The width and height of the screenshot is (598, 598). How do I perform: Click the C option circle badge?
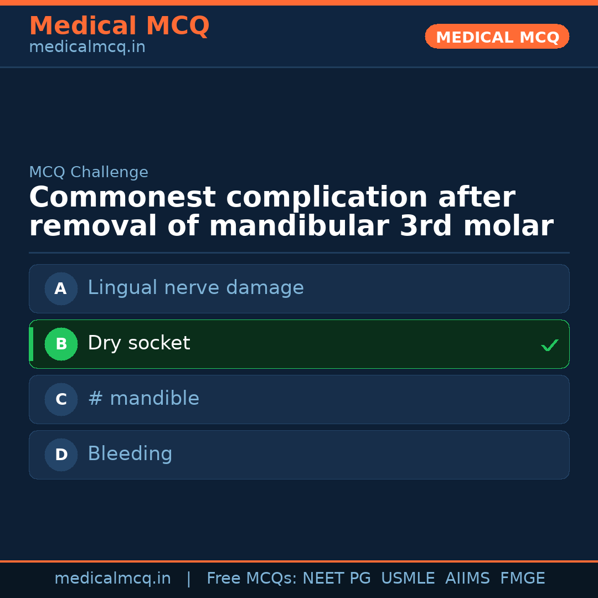click(61, 399)
